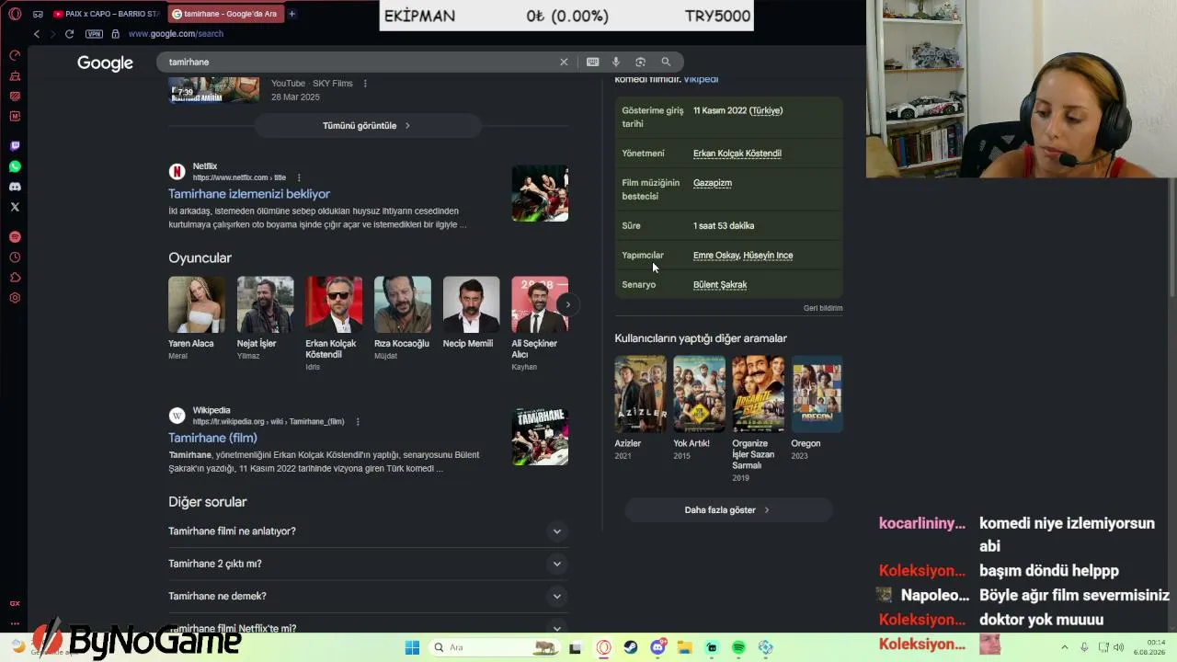The height and width of the screenshot is (662, 1177).
Task: Open Discord in the Opera sidebar
Action: tap(15, 187)
